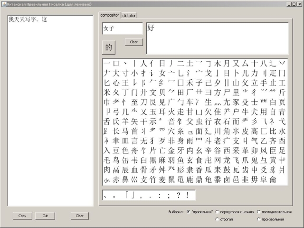The width and height of the screenshot is (304, 228).
Task: Select the 羊 radical in the grid
Action: 125,122
